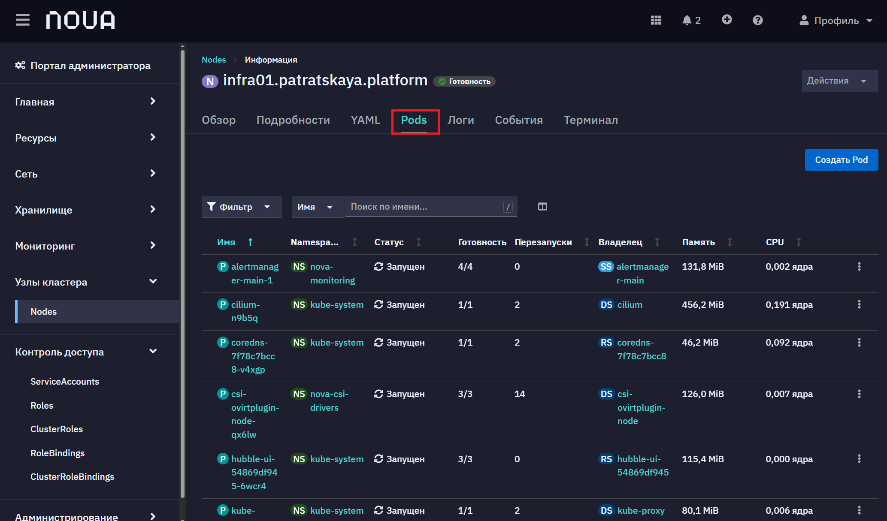Open the nova-monitoring namespace link
887x521 pixels.
[333, 273]
